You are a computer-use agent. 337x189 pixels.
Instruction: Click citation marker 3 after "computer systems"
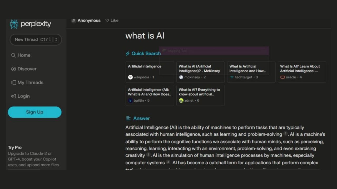[168, 162]
